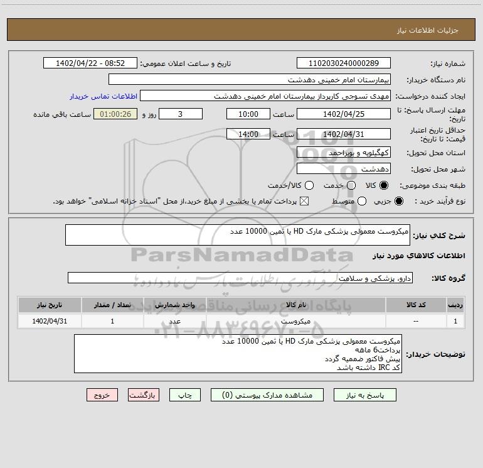Image resolution: width=483 pixels, height=468 pixels.
Task: Click the پاسخ به نیاز button
Action: [364, 395]
